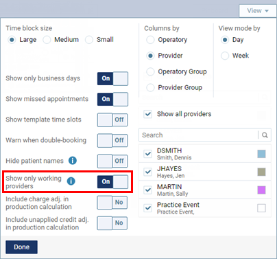This screenshot has width=277, height=259.
Task: Choose Week view mode
Action: pyautogui.click(x=225, y=56)
